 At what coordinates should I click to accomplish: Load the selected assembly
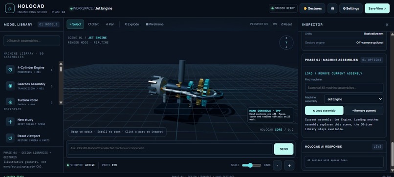click(x=324, y=111)
